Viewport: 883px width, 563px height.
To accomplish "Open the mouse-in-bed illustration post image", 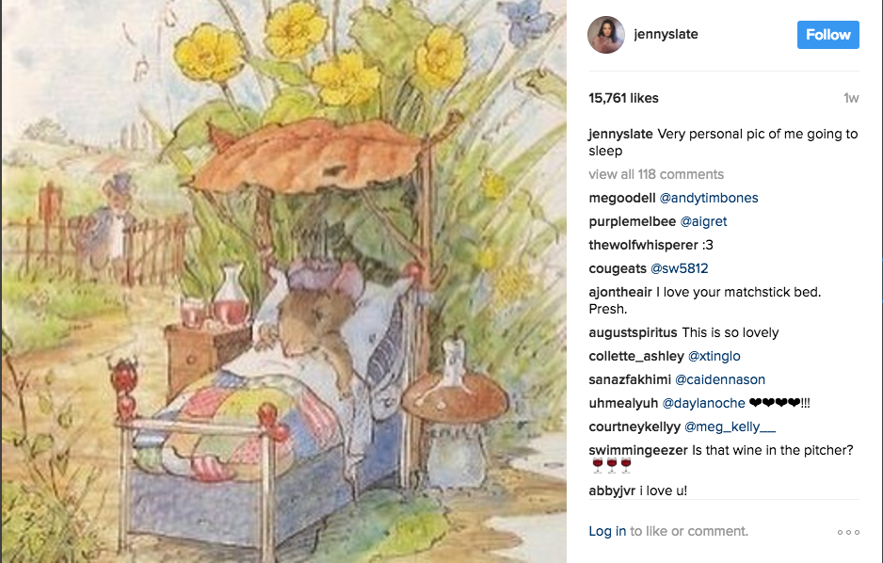I will click(x=284, y=281).
